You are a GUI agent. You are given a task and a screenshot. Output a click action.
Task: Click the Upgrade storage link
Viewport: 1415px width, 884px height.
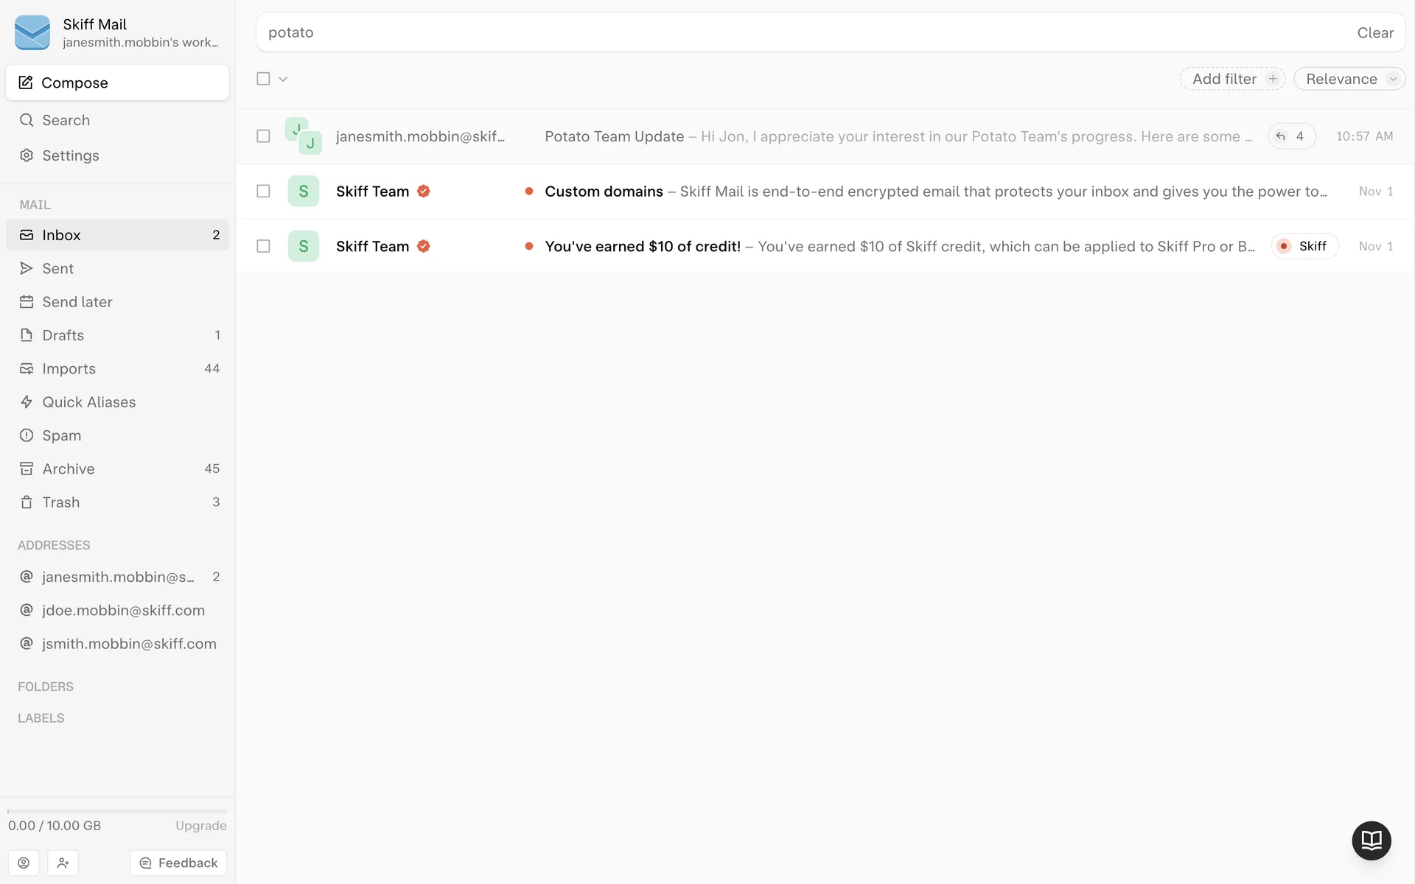pyautogui.click(x=200, y=826)
